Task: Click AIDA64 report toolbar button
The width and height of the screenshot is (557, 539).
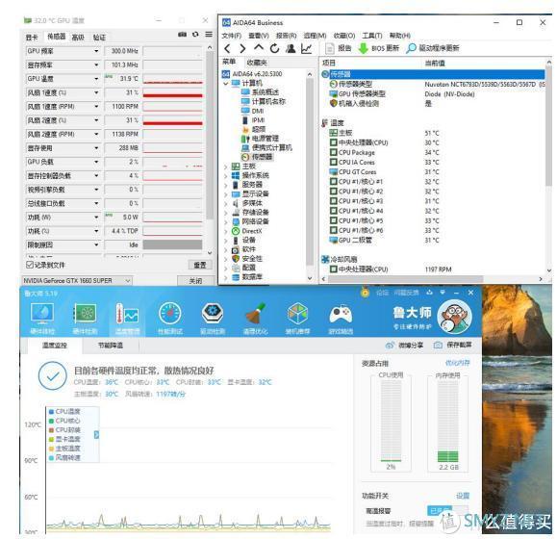Action: (339, 48)
